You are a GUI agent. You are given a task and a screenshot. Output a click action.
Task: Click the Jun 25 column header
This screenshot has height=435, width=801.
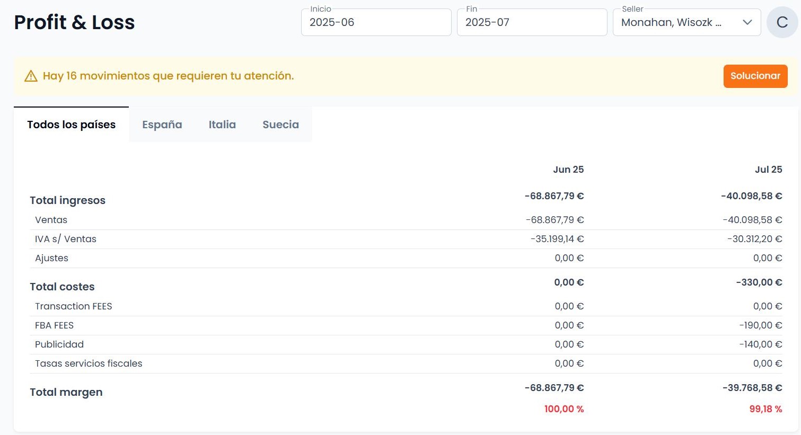point(568,170)
